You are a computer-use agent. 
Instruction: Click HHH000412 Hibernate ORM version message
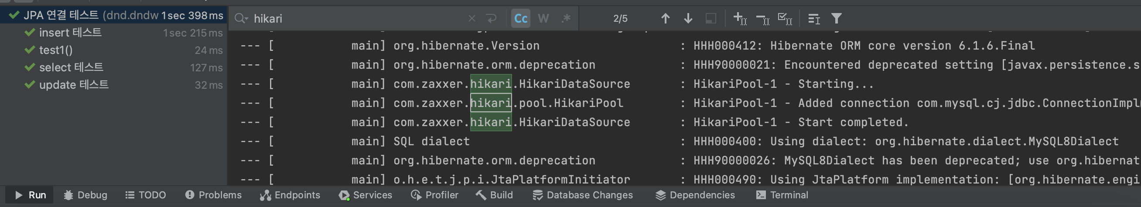click(864, 46)
